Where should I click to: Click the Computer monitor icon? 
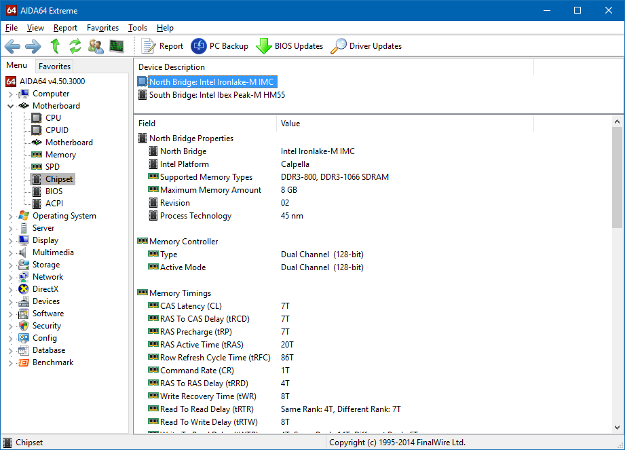point(24,94)
